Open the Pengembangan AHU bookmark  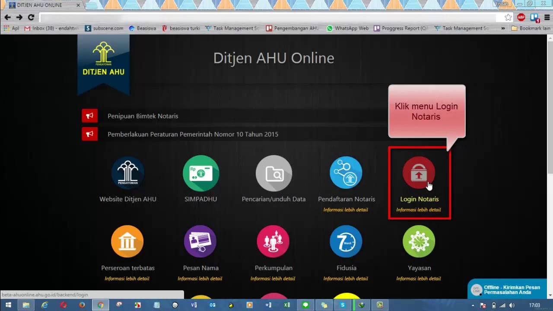(x=292, y=28)
